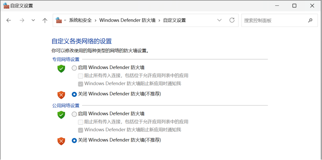Click green shield icon in 专用网络设置
The height and width of the screenshot is (160, 322).
tap(61, 69)
